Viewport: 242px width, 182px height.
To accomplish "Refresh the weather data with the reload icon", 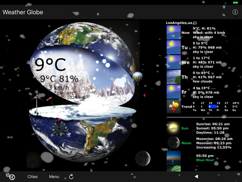I will [x=71, y=176].
